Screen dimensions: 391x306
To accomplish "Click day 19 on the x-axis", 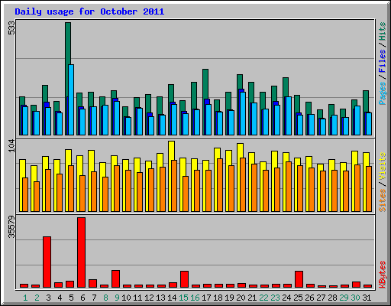I will point(229,298).
